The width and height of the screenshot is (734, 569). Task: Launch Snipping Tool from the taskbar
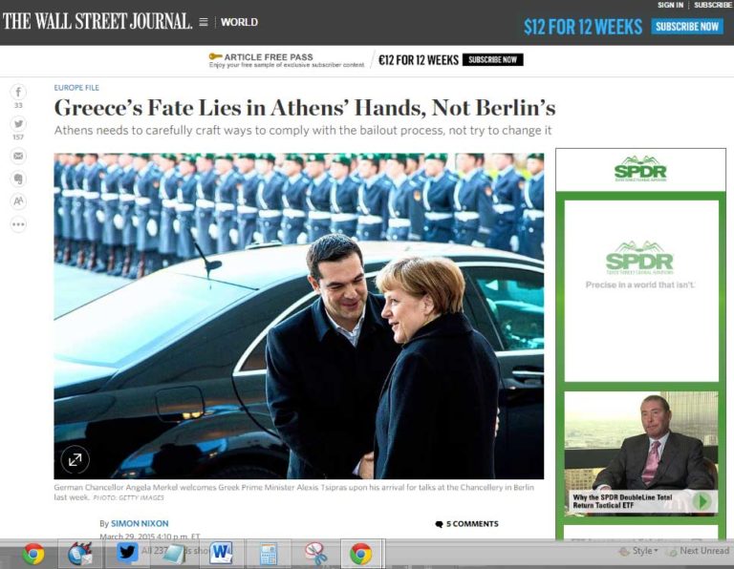[314, 553]
